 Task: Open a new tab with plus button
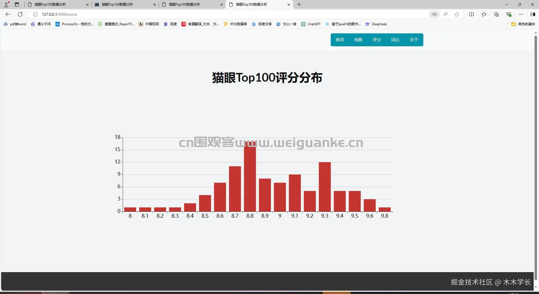(299, 4)
